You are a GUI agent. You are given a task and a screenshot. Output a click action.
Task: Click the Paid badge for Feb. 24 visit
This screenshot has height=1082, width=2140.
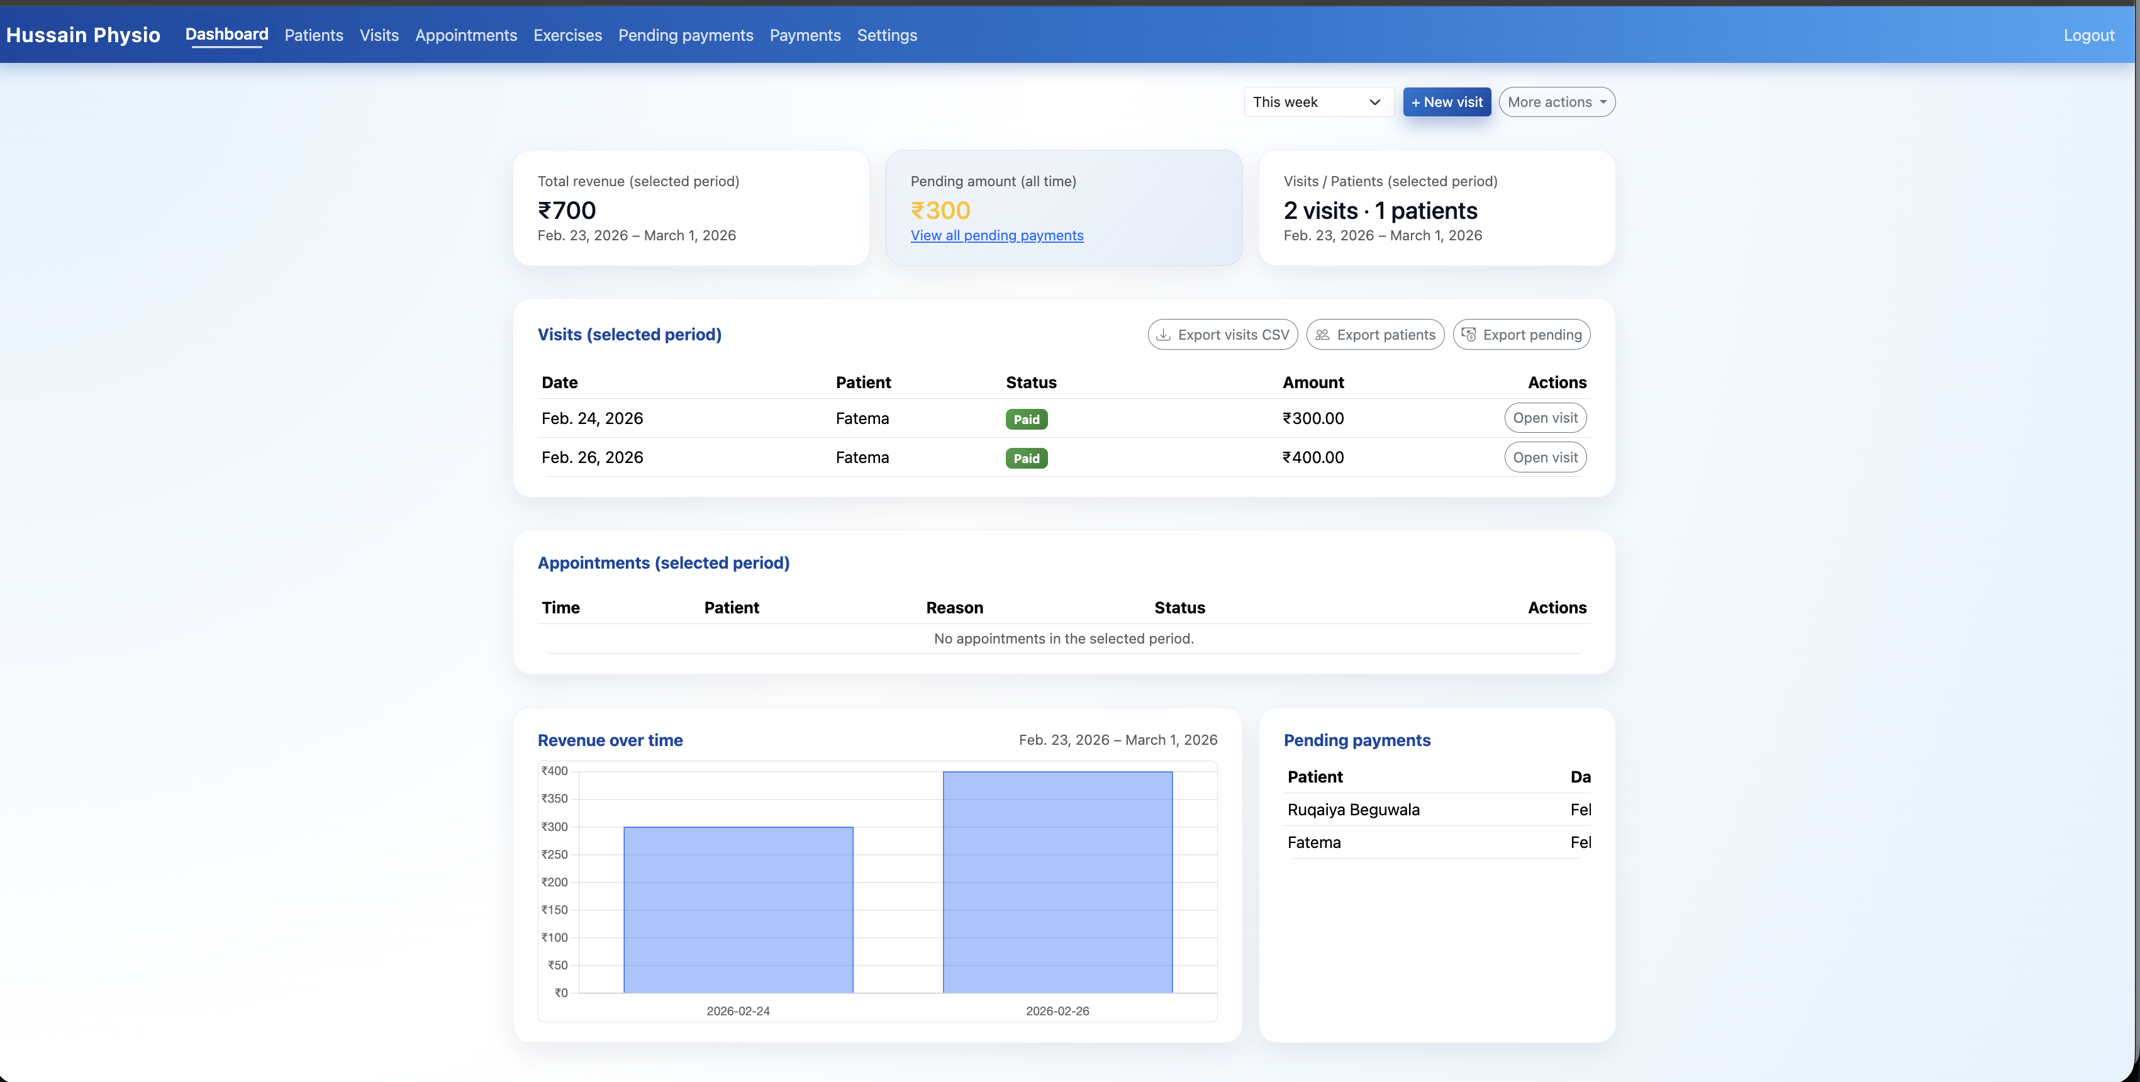[x=1026, y=420]
